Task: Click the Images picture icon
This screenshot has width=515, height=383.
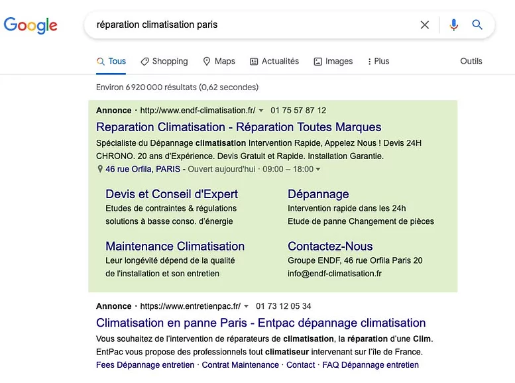Action: (318, 62)
